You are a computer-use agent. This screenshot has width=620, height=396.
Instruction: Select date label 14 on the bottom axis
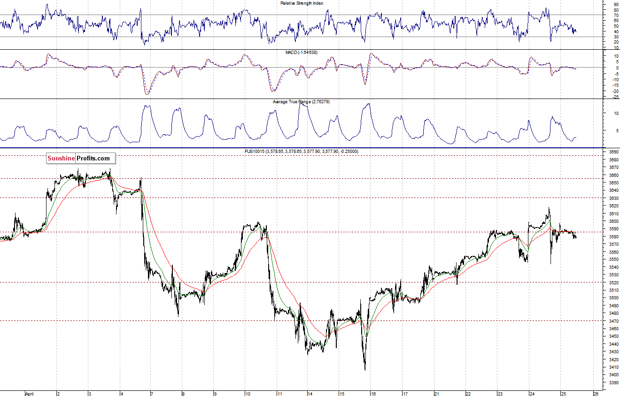[x=310, y=393]
